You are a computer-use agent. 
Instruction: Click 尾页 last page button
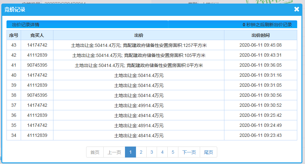coord(209,152)
